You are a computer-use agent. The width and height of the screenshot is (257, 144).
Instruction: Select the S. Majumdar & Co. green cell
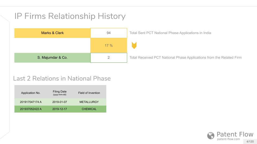point(52,58)
